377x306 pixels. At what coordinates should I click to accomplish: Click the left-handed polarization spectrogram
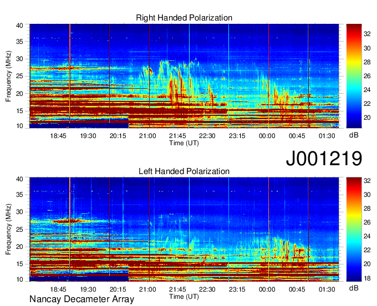pyautogui.click(x=184, y=229)
